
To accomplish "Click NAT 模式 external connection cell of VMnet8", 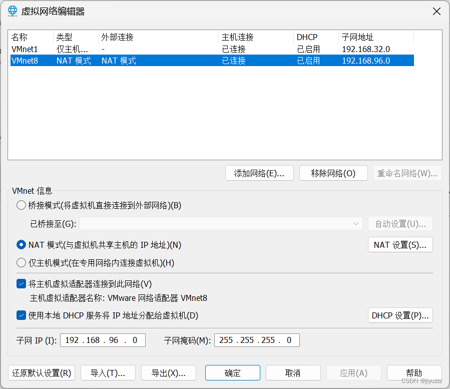I will (x=119, y=61).
